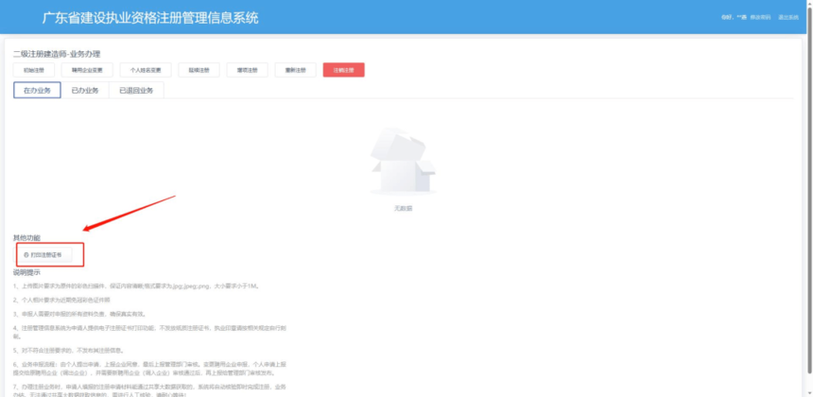Image resolution: width=813 pixels, height=397 pixels.
Task: Click the 其他功能 section label
Action: pos(27,238)
